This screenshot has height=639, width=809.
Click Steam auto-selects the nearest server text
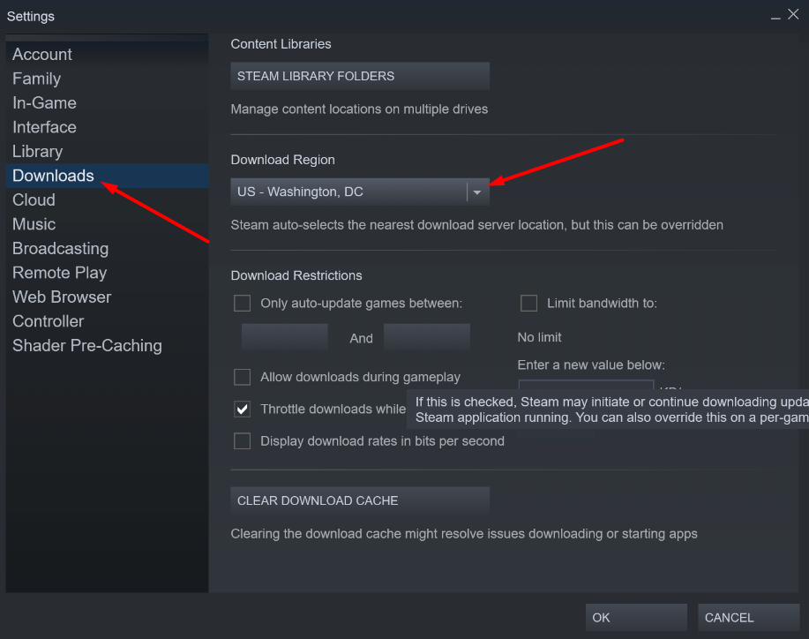click(x=476, y=224)
